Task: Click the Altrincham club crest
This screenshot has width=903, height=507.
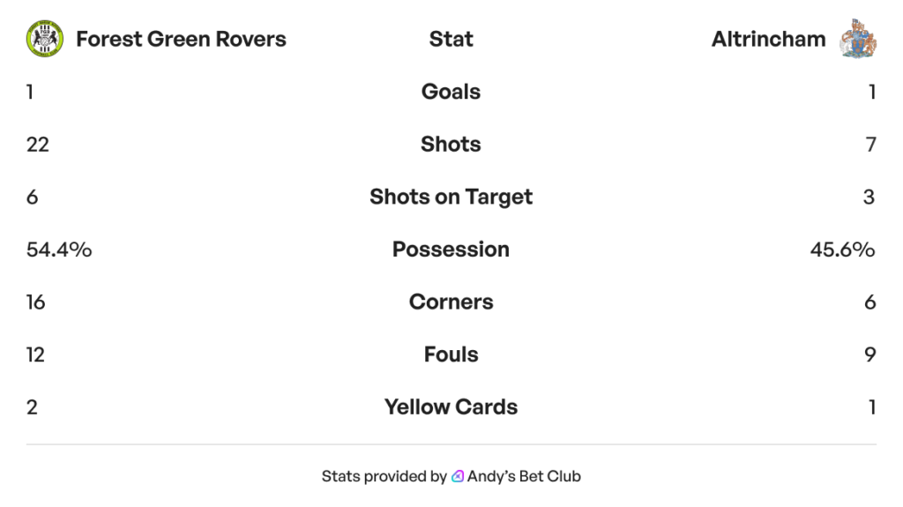Action: coord(858,39)
